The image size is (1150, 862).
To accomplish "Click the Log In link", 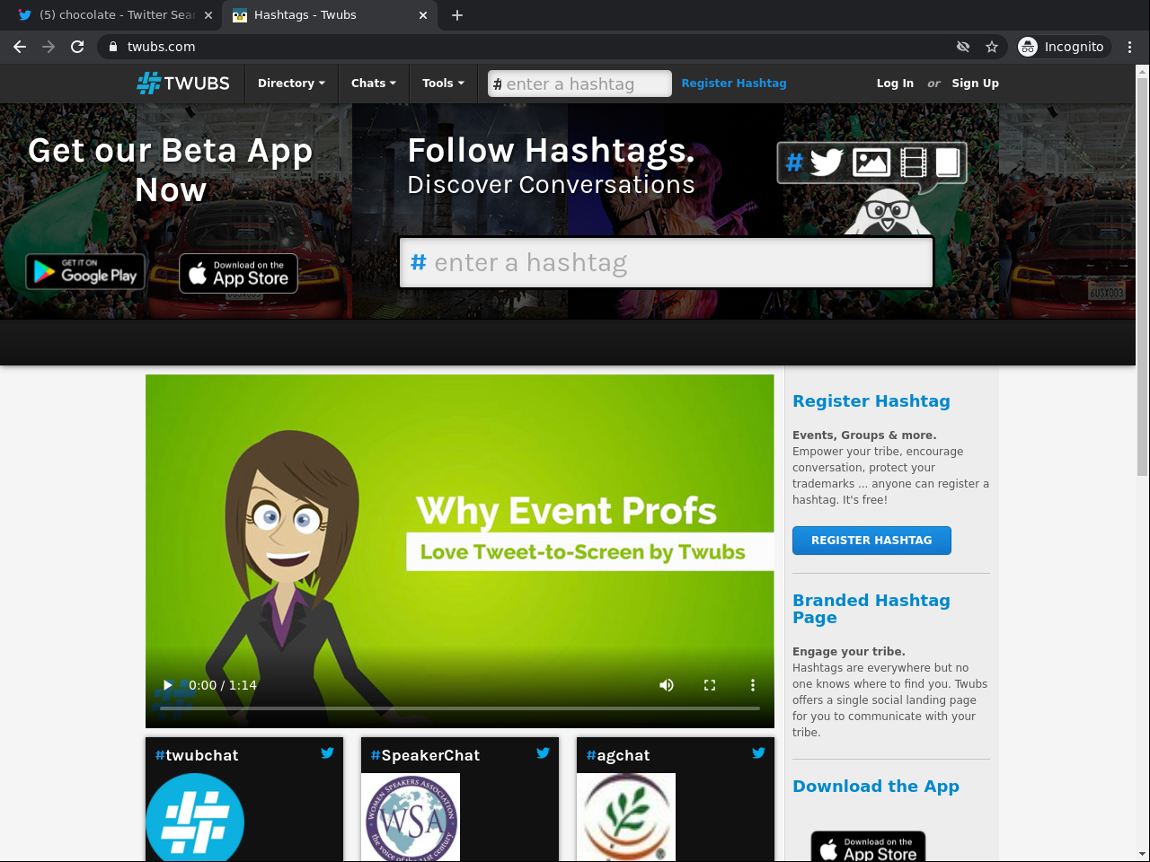I will [895, 84].
